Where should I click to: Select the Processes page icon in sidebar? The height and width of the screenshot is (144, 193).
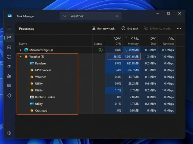[9, 37]
